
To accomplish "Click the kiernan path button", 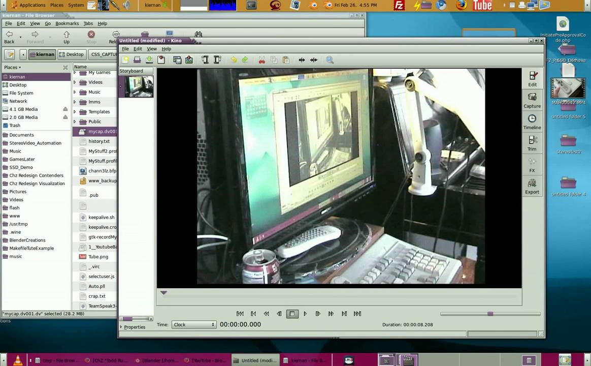I will pyautogui.click(x=42, y=54).
